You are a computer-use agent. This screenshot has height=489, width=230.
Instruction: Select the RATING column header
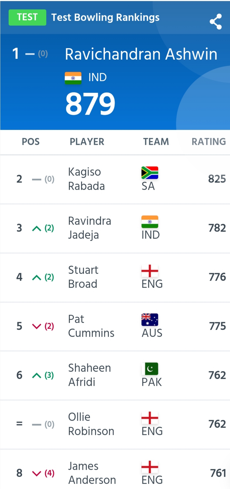coord(209,142)
